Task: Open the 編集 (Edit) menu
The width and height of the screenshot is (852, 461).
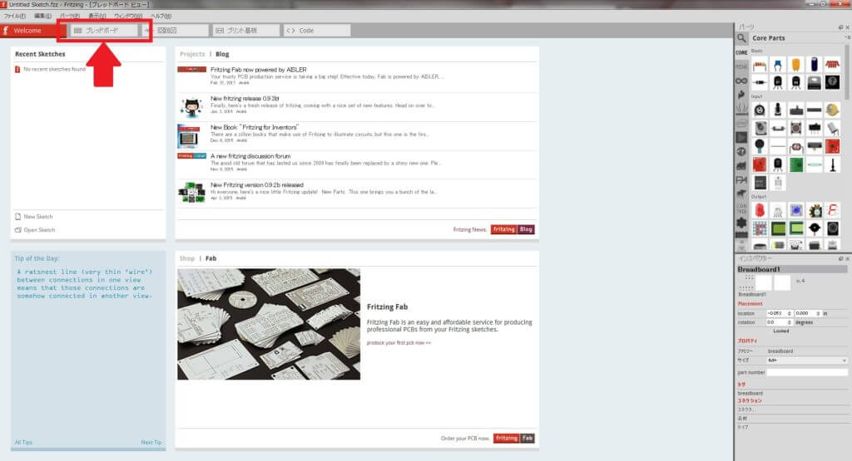Action: click(42, 16)
